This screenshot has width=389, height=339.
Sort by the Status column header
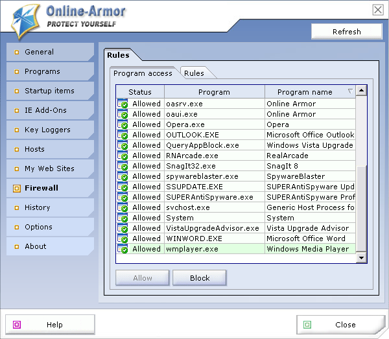pyautogui.click(x=140, y=92)
